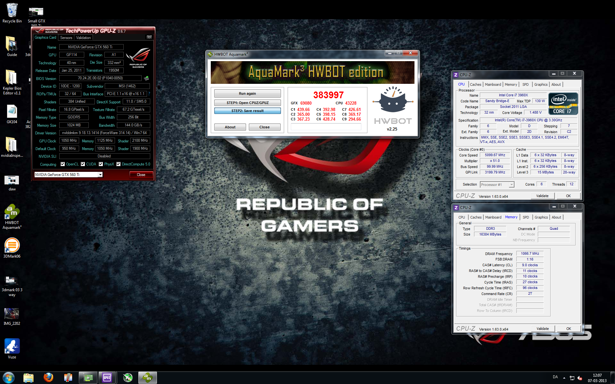Click the GPU-Z screenshot camera icon
The width and height of the screenshot is (615, 384).
pyautogui.click(x=149, y=37)
